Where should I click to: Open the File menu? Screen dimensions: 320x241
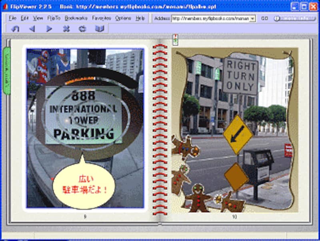click(12, 18)
